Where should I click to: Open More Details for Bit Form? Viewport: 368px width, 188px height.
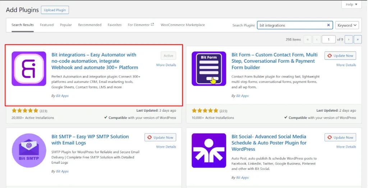[x=346, y=65]
